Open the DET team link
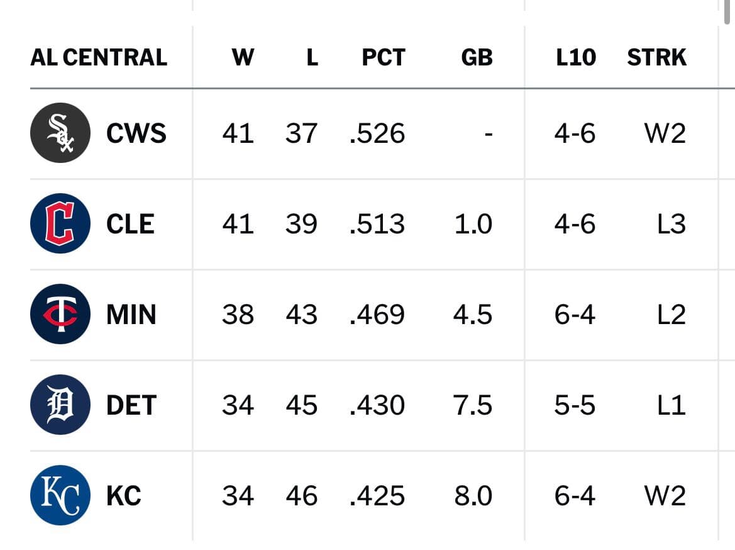Screen dimensions: 735x550 click(131, 405)
